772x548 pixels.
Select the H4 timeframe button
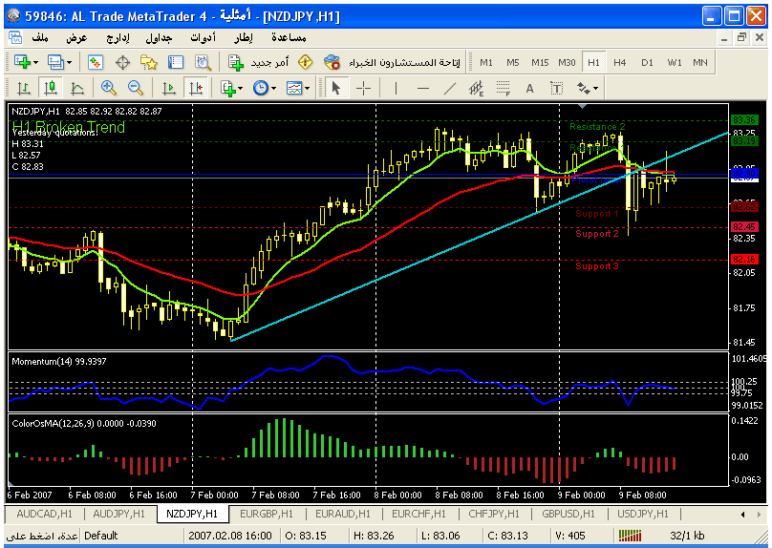[x=620, y=62]
